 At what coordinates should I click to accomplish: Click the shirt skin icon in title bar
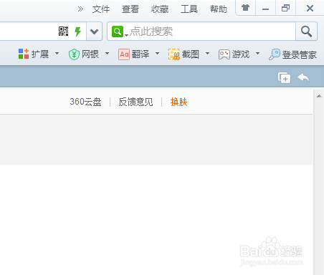click(x=245, y=8)
